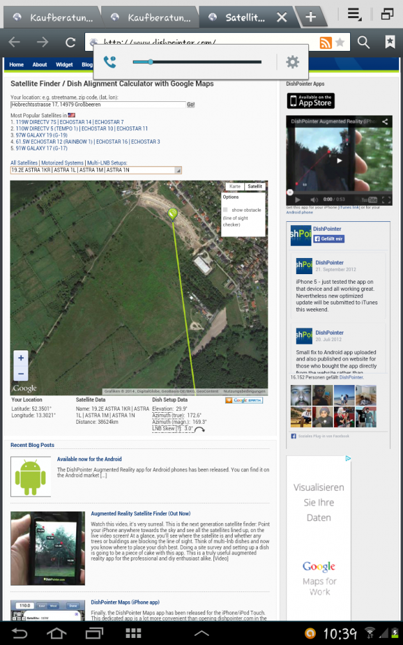Image resolution: width=403 pixels, height=645 pixels.
Task: Enable the show obstacle checkbox
Action: pyautogui.click(x=225, y=210)
